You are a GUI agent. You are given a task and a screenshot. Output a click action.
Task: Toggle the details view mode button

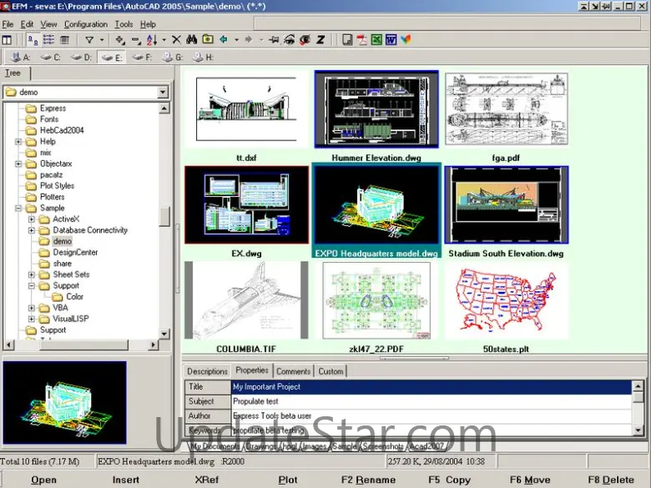pyautogui.click(x=63, y=40)
